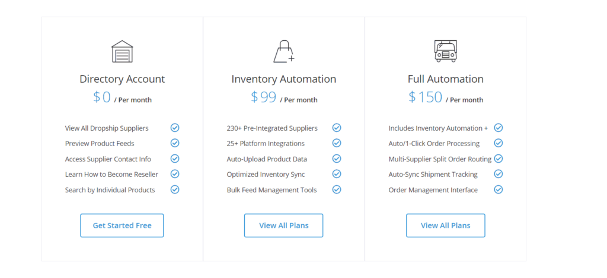Click the Get Started Free button
This screenshot has width=607, height=278.
pyautogui.click(x=122, y=225)
